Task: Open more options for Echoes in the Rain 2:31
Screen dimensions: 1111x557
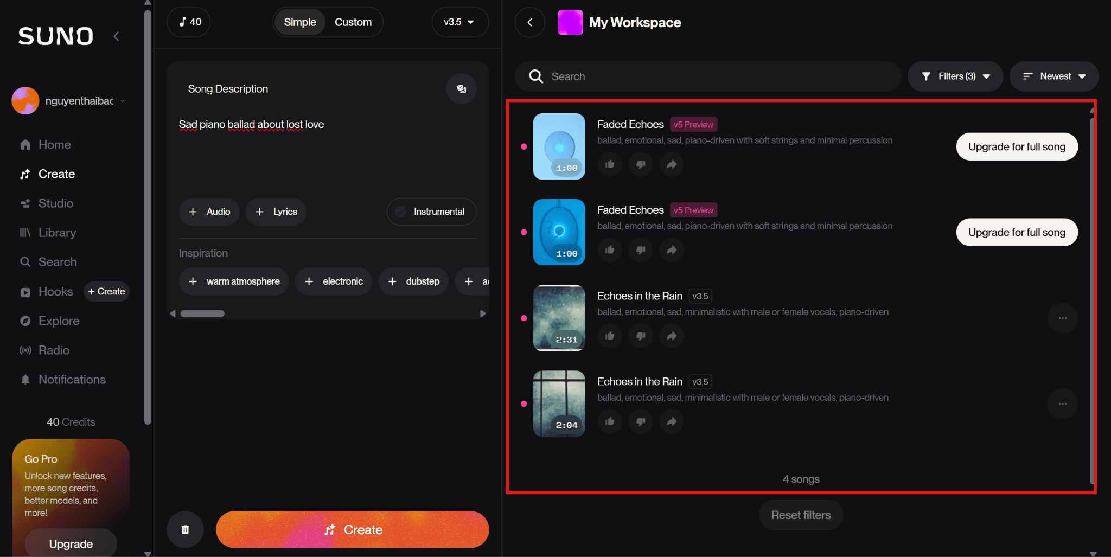Action: coord(1063,318)
